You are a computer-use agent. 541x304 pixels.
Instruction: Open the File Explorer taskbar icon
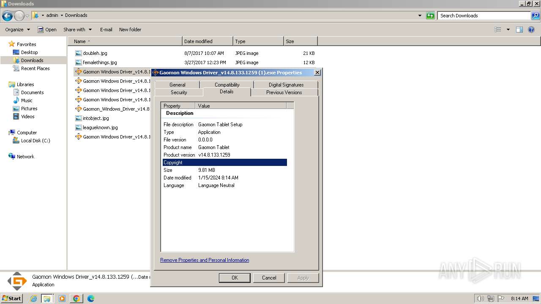click(47, 299)
